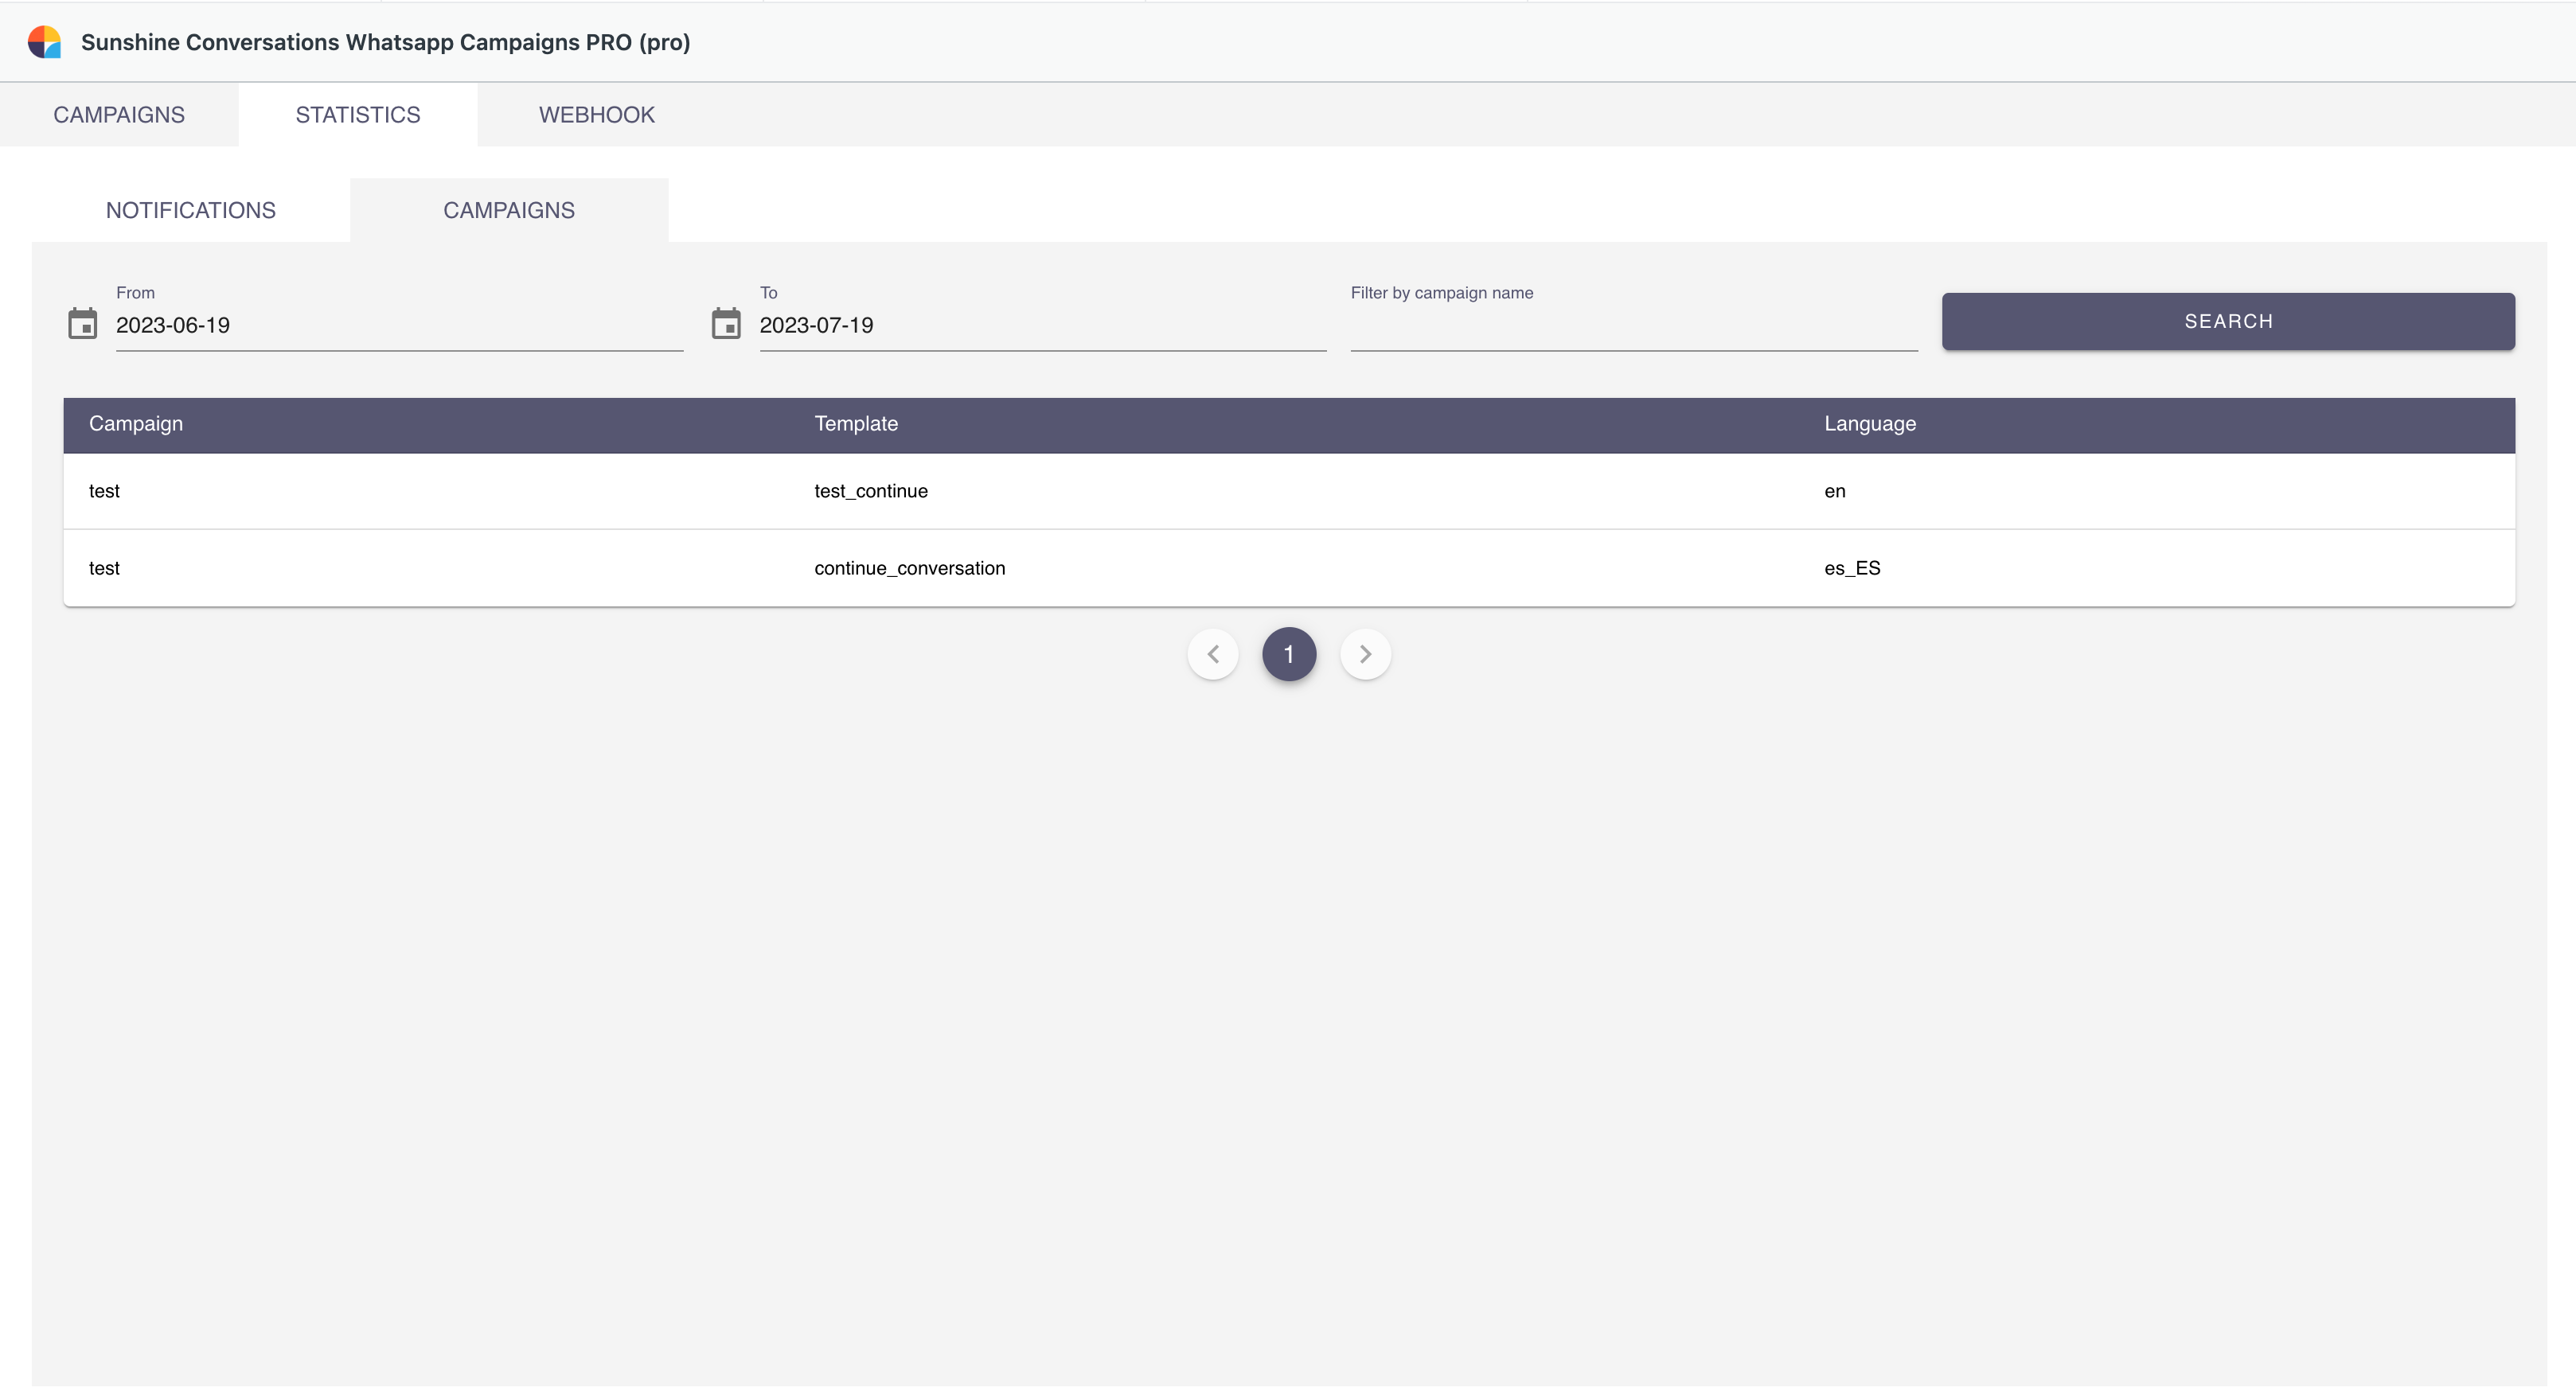Screen dimensions: 2576x1399
Task: Select the continue_conversation campaign row
Action: (909, 568)
